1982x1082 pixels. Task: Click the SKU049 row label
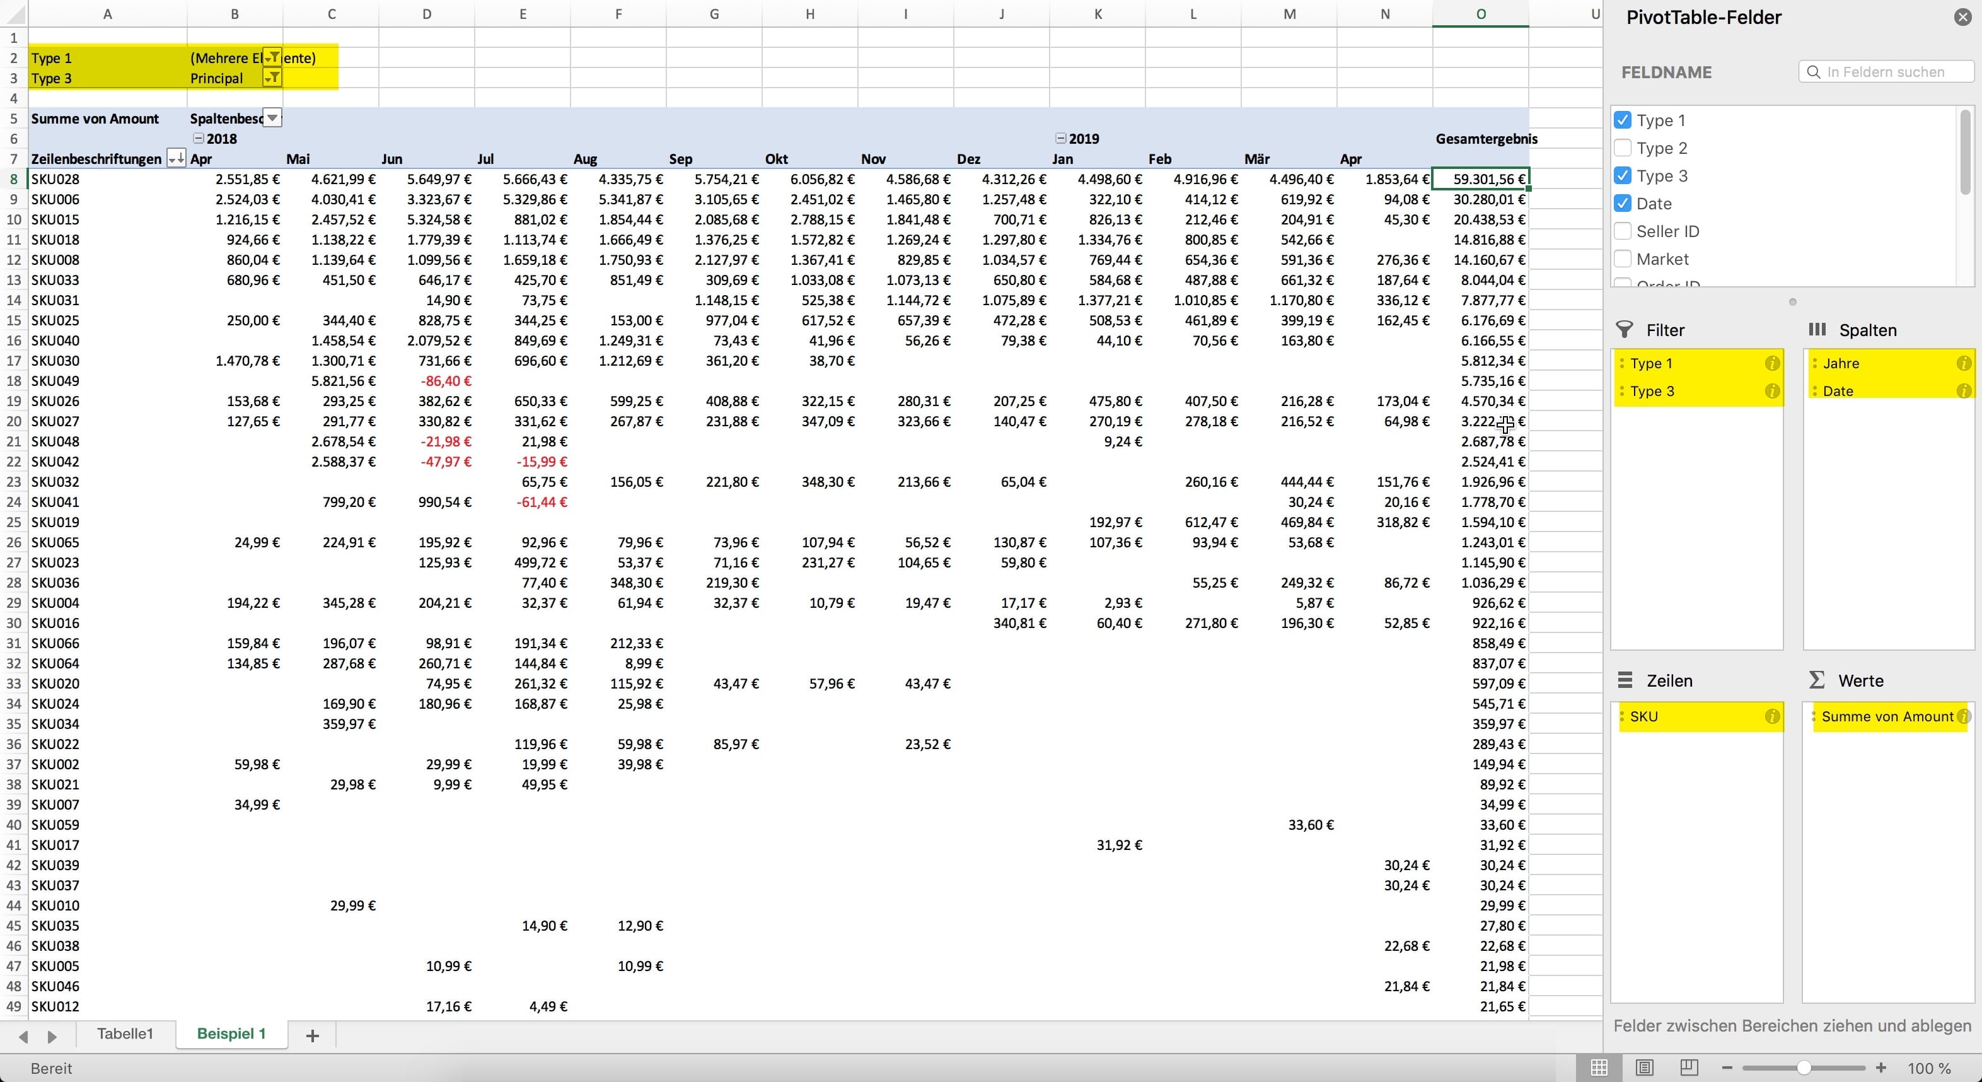pos(55,380)
